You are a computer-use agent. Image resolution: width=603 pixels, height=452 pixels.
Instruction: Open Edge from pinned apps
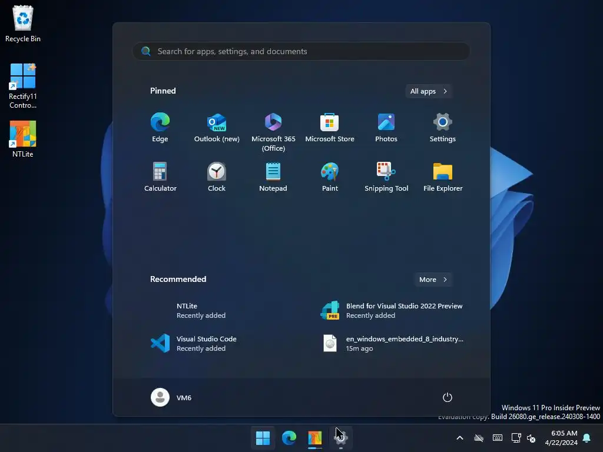click(x=160, y=128)
